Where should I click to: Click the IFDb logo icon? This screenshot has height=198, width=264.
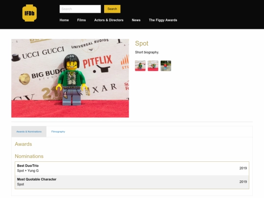29,13
